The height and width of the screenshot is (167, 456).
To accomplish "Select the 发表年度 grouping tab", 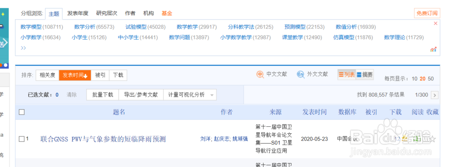I will (78, 13).
